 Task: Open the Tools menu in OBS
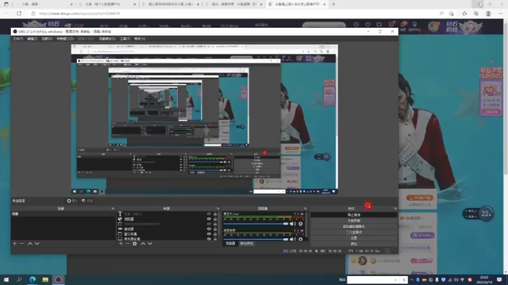[x=124, y=39]
